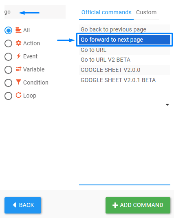Click the Variable swap arrows icon

click(18, 69)
